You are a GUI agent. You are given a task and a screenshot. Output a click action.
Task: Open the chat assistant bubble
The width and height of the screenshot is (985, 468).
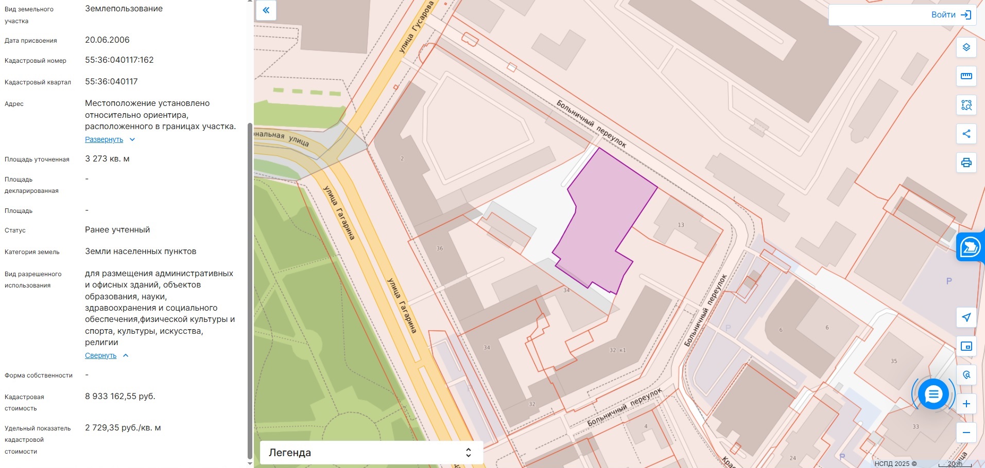[933, 394]
